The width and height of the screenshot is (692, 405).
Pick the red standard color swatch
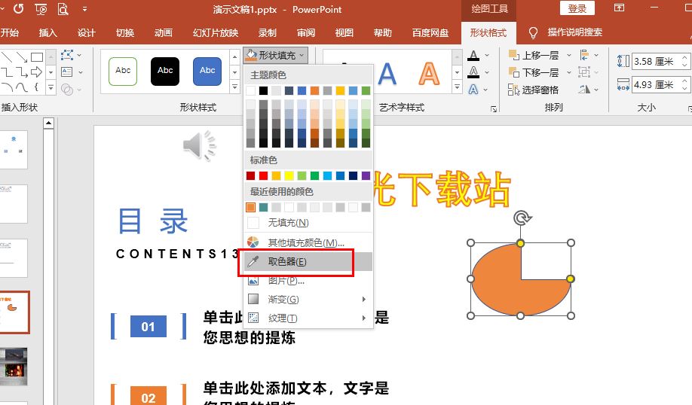coord(264,175)
